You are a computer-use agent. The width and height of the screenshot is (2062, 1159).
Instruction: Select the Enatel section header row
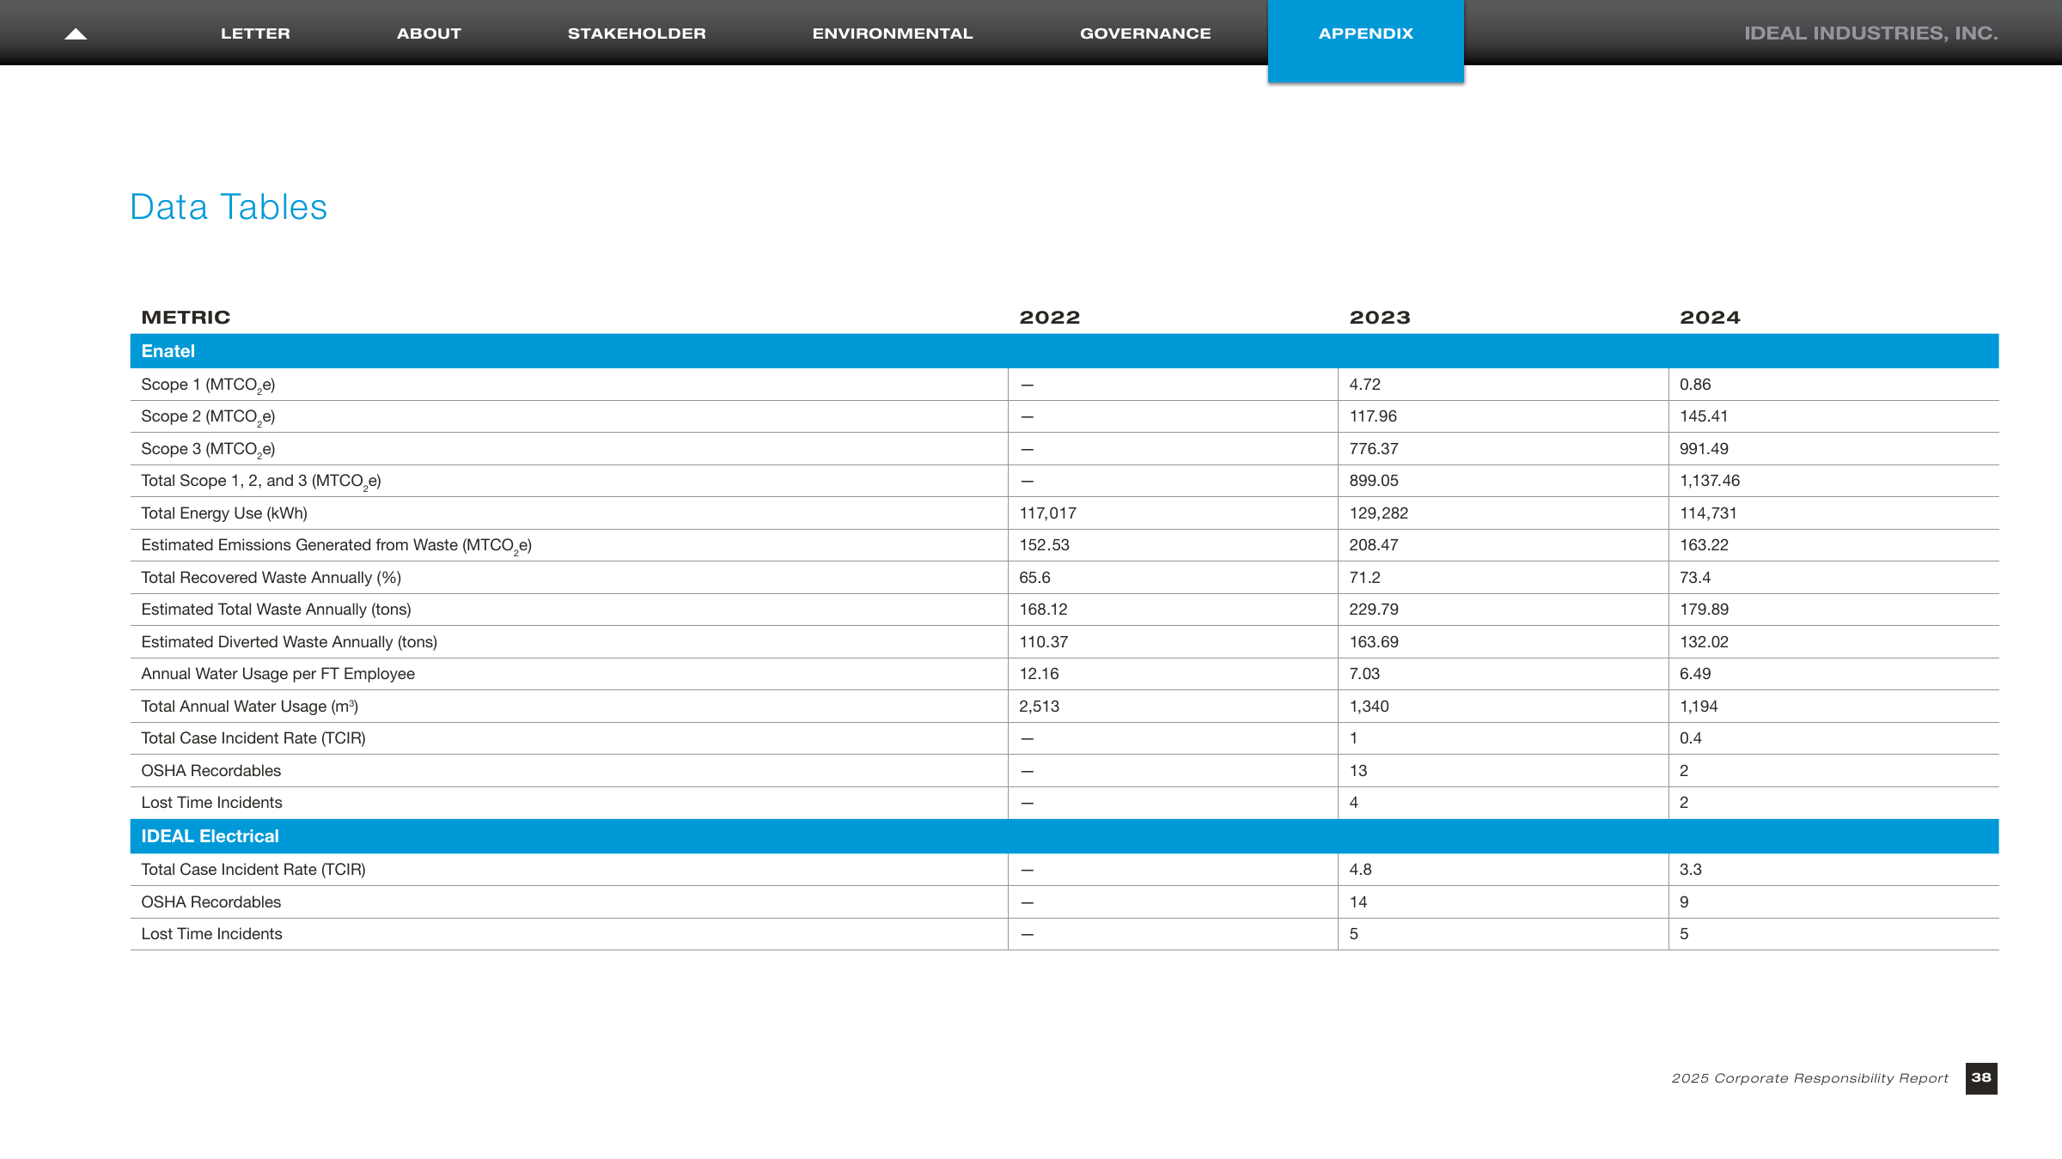pyautogui.click(x=1065, y=351)
